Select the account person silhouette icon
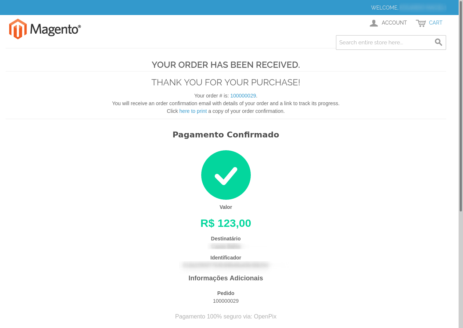 [373, 23]
